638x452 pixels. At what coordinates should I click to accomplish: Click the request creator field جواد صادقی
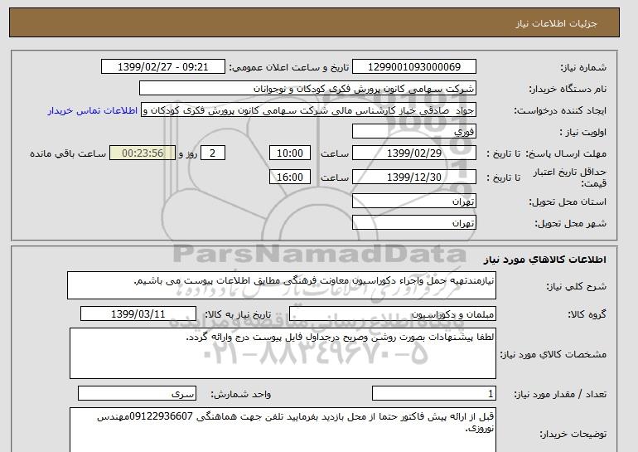click(308, 110)
